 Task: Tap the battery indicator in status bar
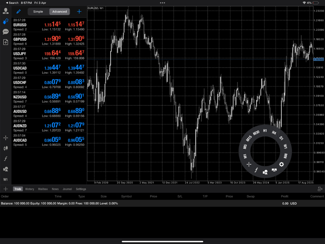coord(316,3)
